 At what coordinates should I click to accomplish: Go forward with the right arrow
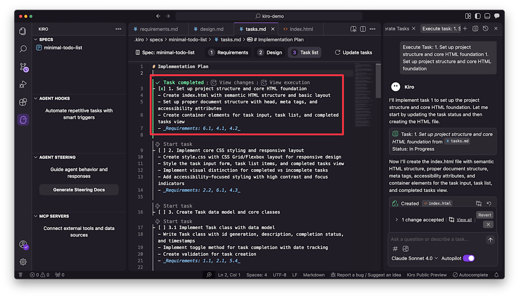tap(168, 16)
